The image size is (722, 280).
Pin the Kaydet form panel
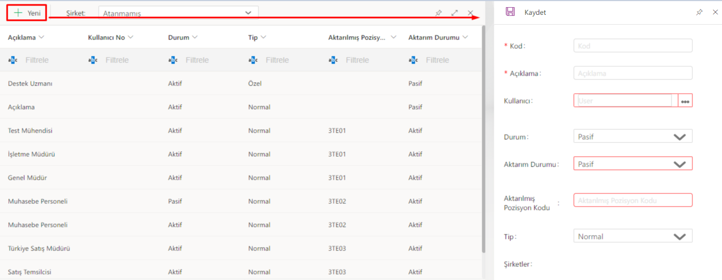pyautogui.click(x=699, y=12)
